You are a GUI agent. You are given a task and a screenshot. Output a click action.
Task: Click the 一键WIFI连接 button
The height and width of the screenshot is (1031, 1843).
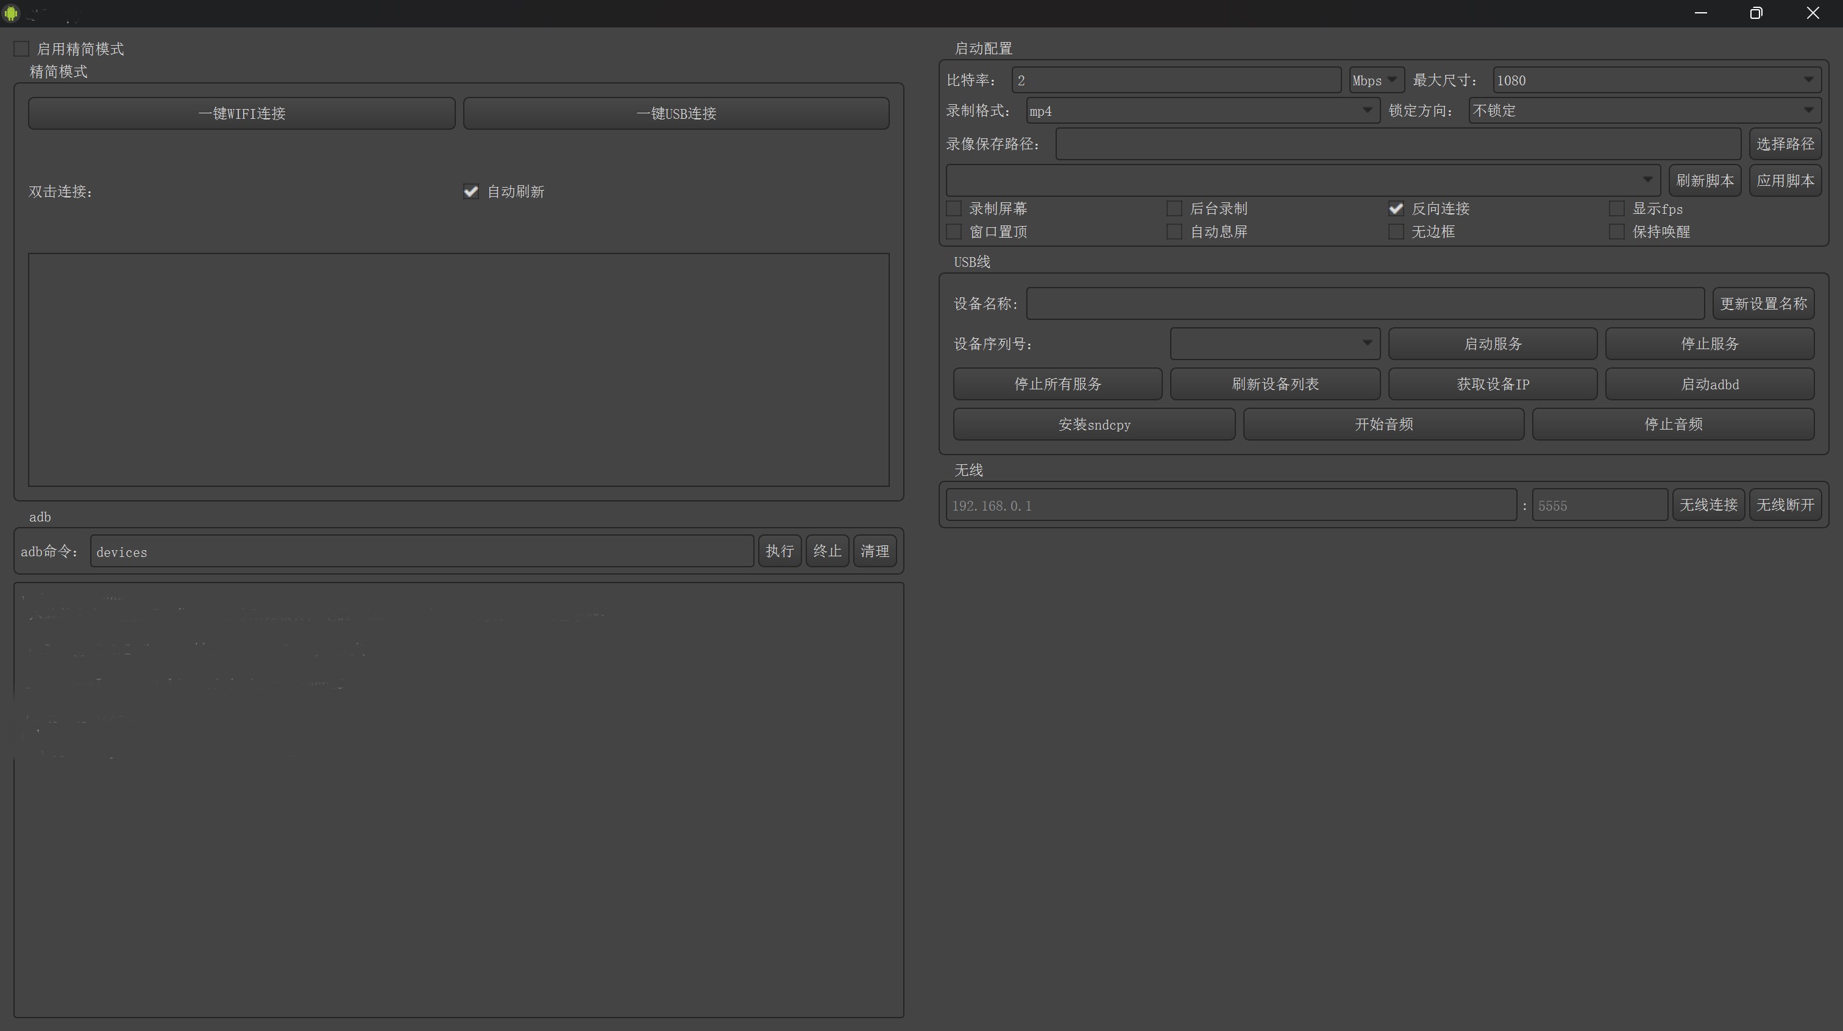click(241, 112)
